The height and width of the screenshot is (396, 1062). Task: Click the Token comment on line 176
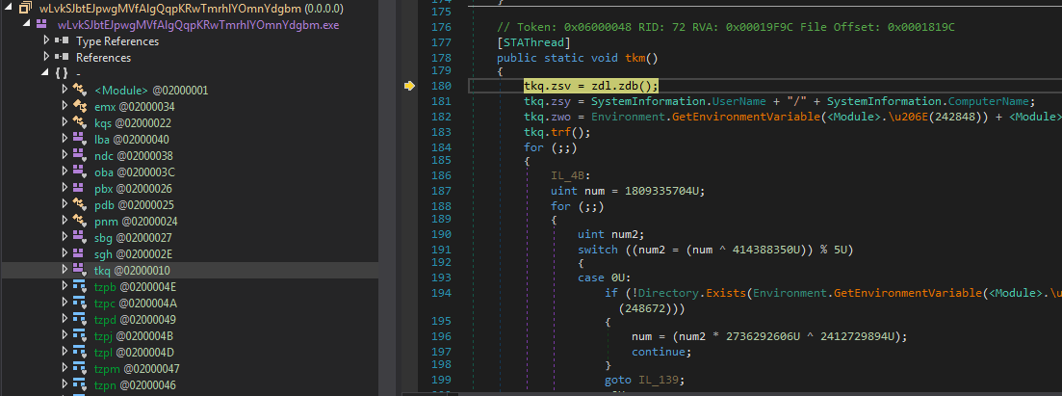pyautogui.click(x=726, y=27)
